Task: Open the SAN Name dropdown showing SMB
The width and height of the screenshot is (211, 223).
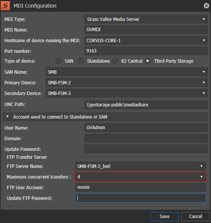Action: click(x=127, y=72)
